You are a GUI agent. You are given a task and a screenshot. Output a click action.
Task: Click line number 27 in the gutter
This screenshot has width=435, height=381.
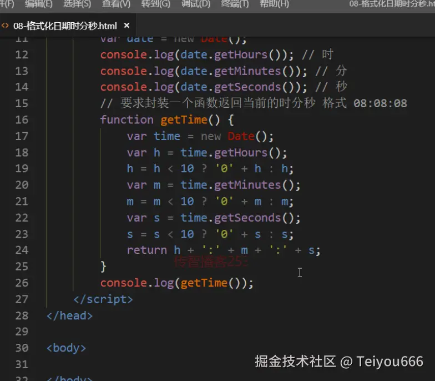click(x=22, y=299)
